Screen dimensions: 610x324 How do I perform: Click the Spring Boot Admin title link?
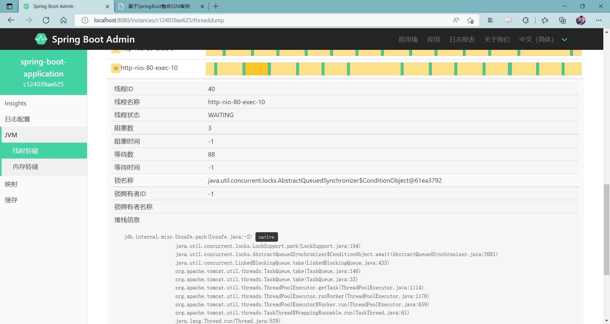[x=93, y=39]
